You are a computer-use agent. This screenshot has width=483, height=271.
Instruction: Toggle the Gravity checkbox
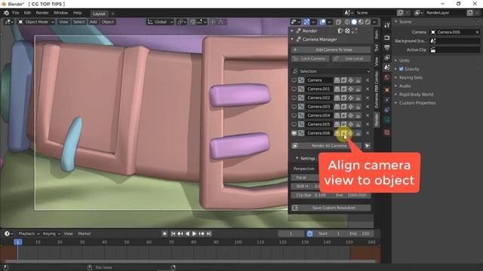pyautogui.click(x=401, y=69)
